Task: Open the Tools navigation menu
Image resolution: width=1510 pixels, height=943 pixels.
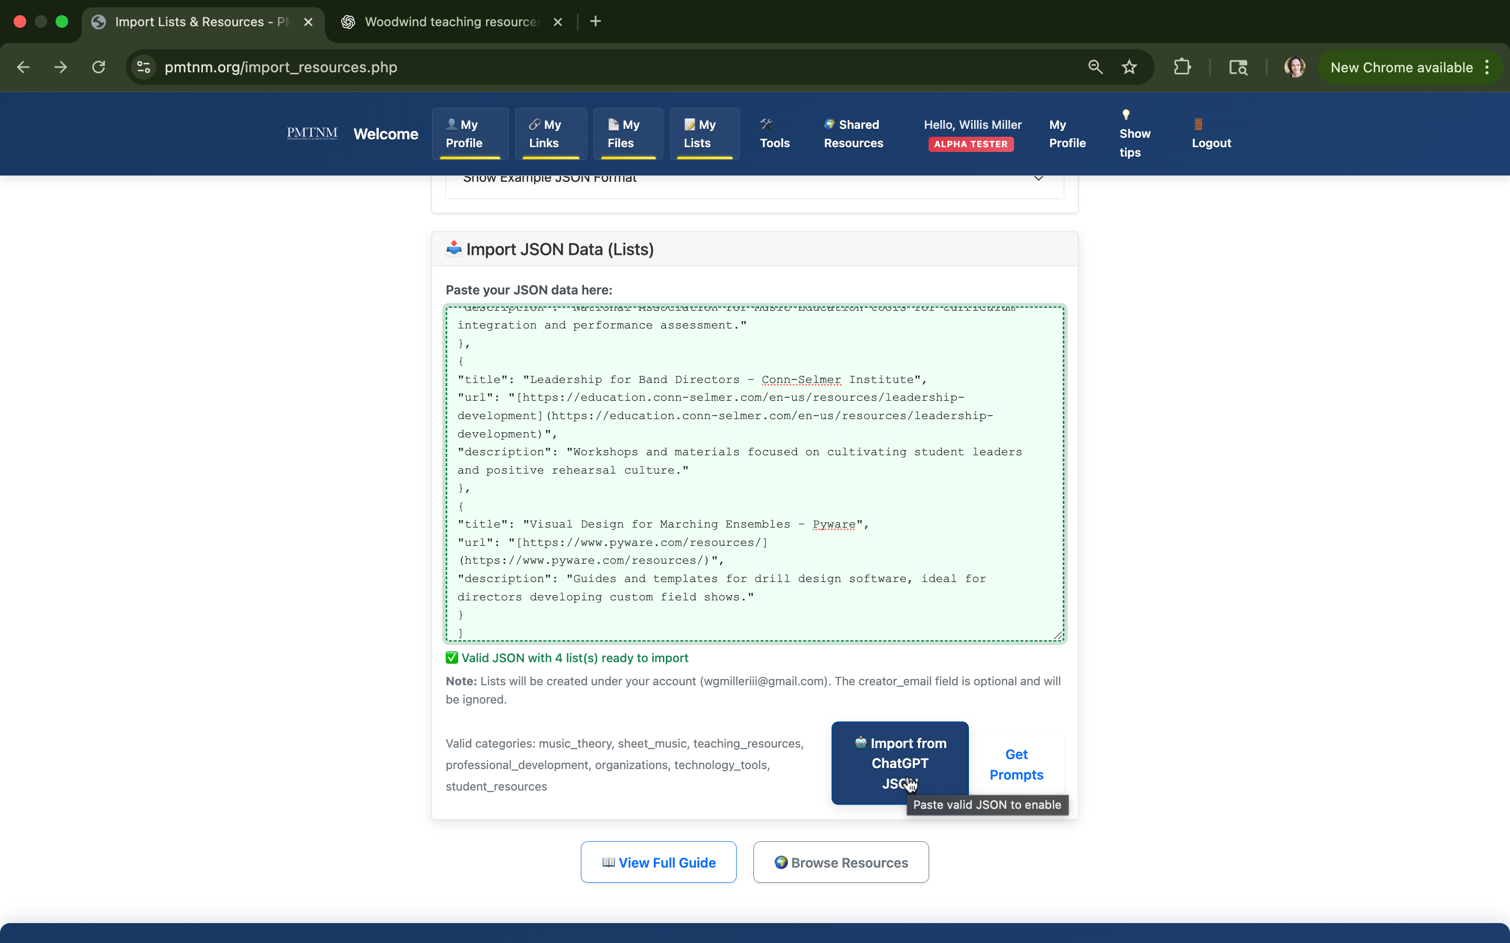Action: click(774, 134)
